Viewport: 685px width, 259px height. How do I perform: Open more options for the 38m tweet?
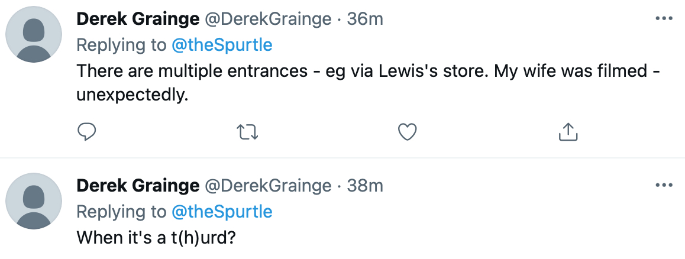pyautogui.click(x=664, y=186)
